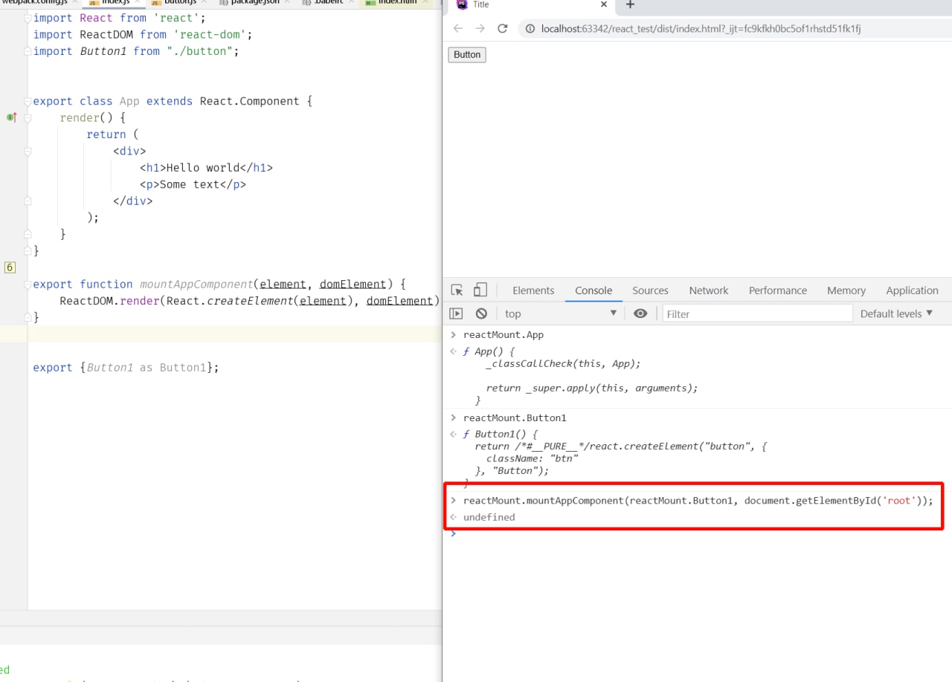Click the 'reactMount.Button1' console entry
Viewport: 952px width, 682px height.
(x=515, y=418)
